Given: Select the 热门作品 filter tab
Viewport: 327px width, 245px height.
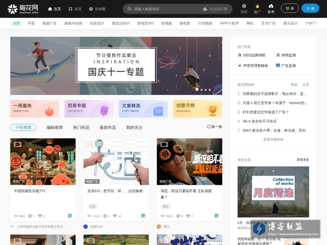Looking at the screenshot, I should [81, 127].
